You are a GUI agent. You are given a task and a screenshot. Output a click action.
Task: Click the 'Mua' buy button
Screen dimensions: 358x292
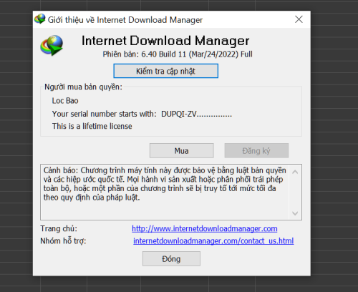coord(182,150)
